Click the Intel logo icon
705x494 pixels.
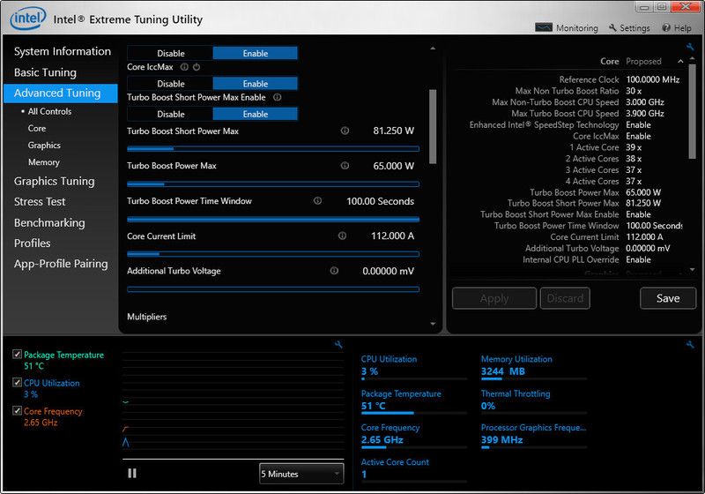pos(28,19)
